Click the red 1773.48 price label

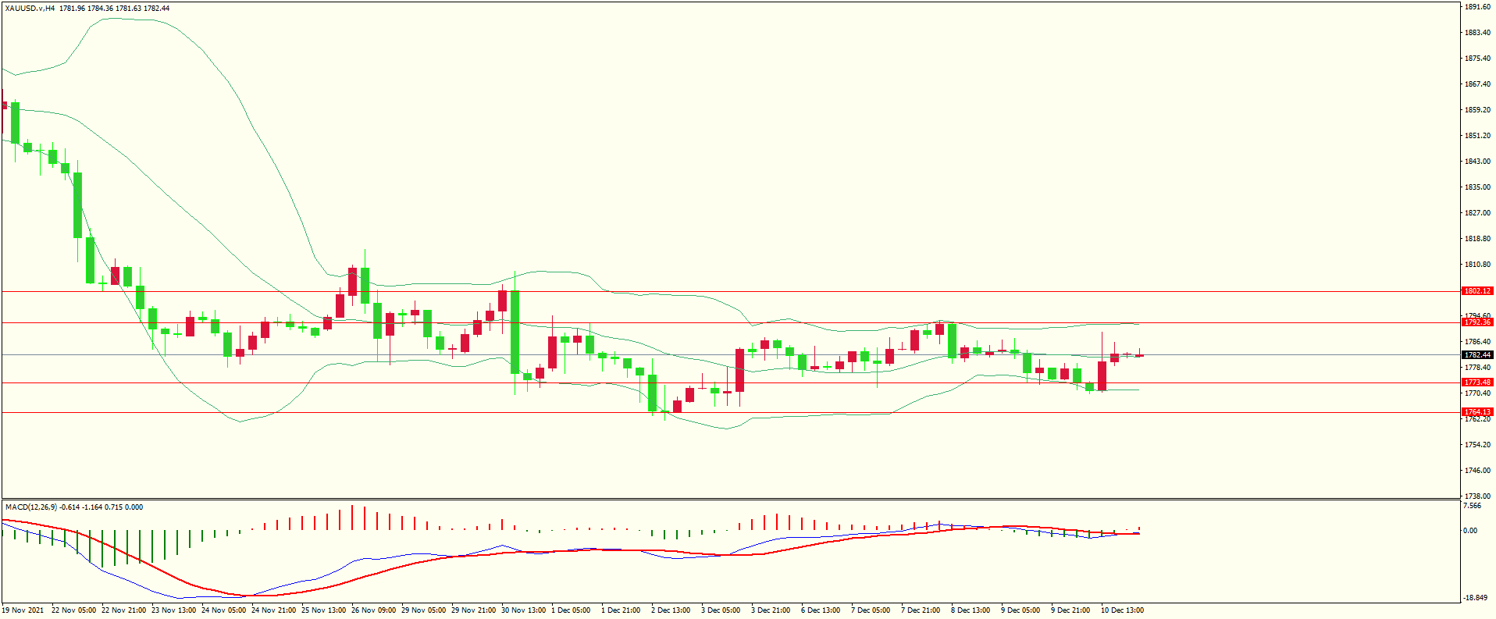click(1476, 382)
